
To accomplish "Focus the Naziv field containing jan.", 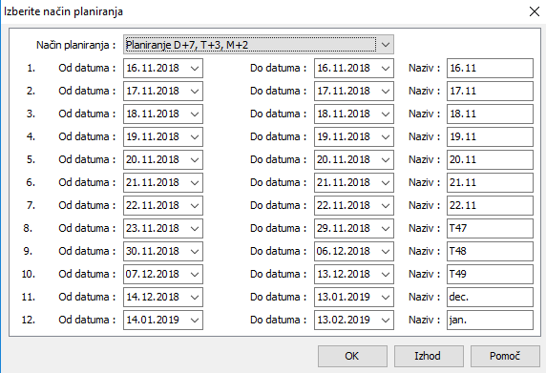I will pyautogui.click(x=490, y=320).
